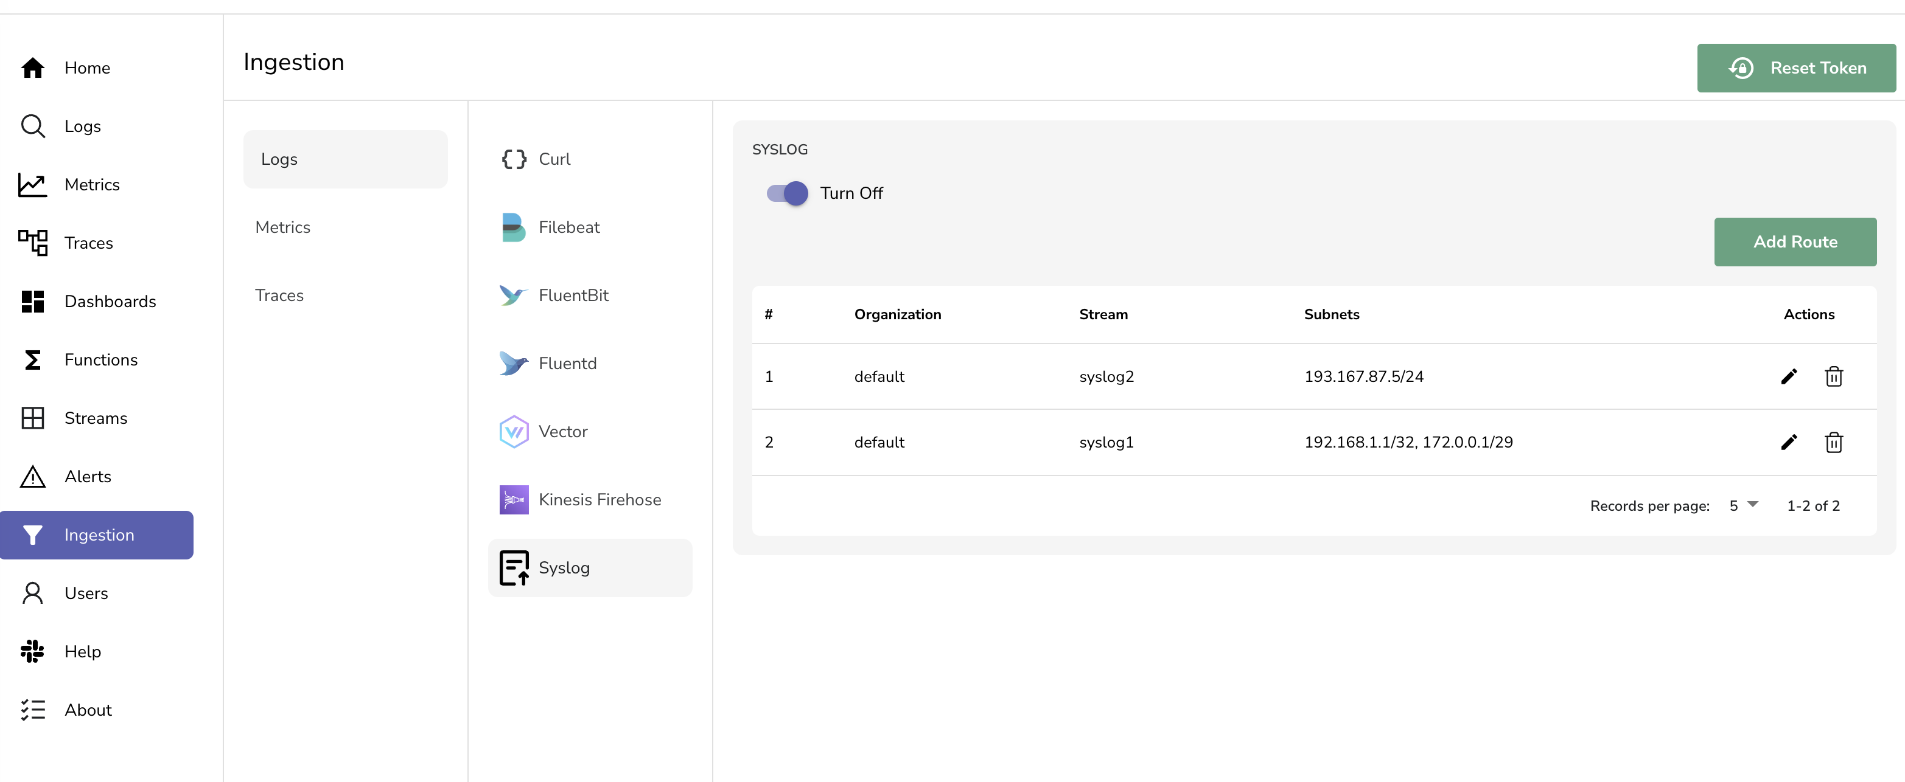Go to Alerts via warning triangle icon
Screen dimensions: 1905x782
pyautogui.click(x=32, y=477)
